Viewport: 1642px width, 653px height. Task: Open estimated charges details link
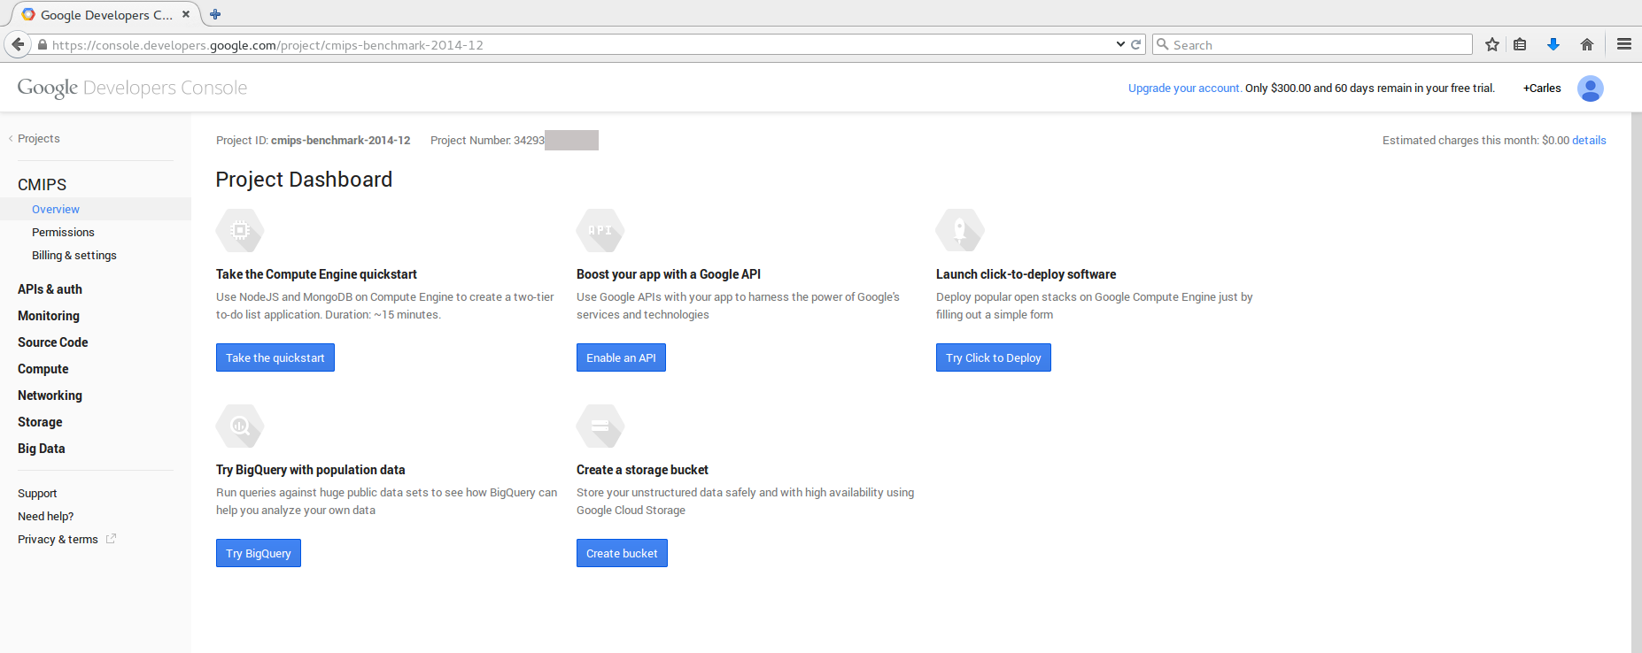click(x=1589, y=141)
